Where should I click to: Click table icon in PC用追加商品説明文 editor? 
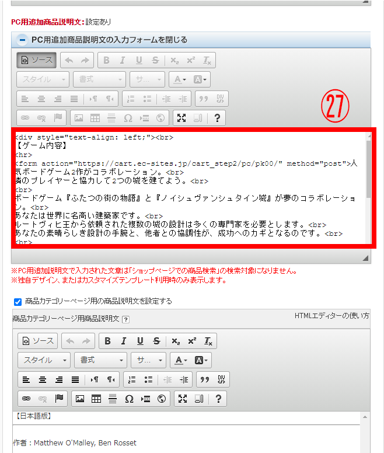tap(95, 118)
